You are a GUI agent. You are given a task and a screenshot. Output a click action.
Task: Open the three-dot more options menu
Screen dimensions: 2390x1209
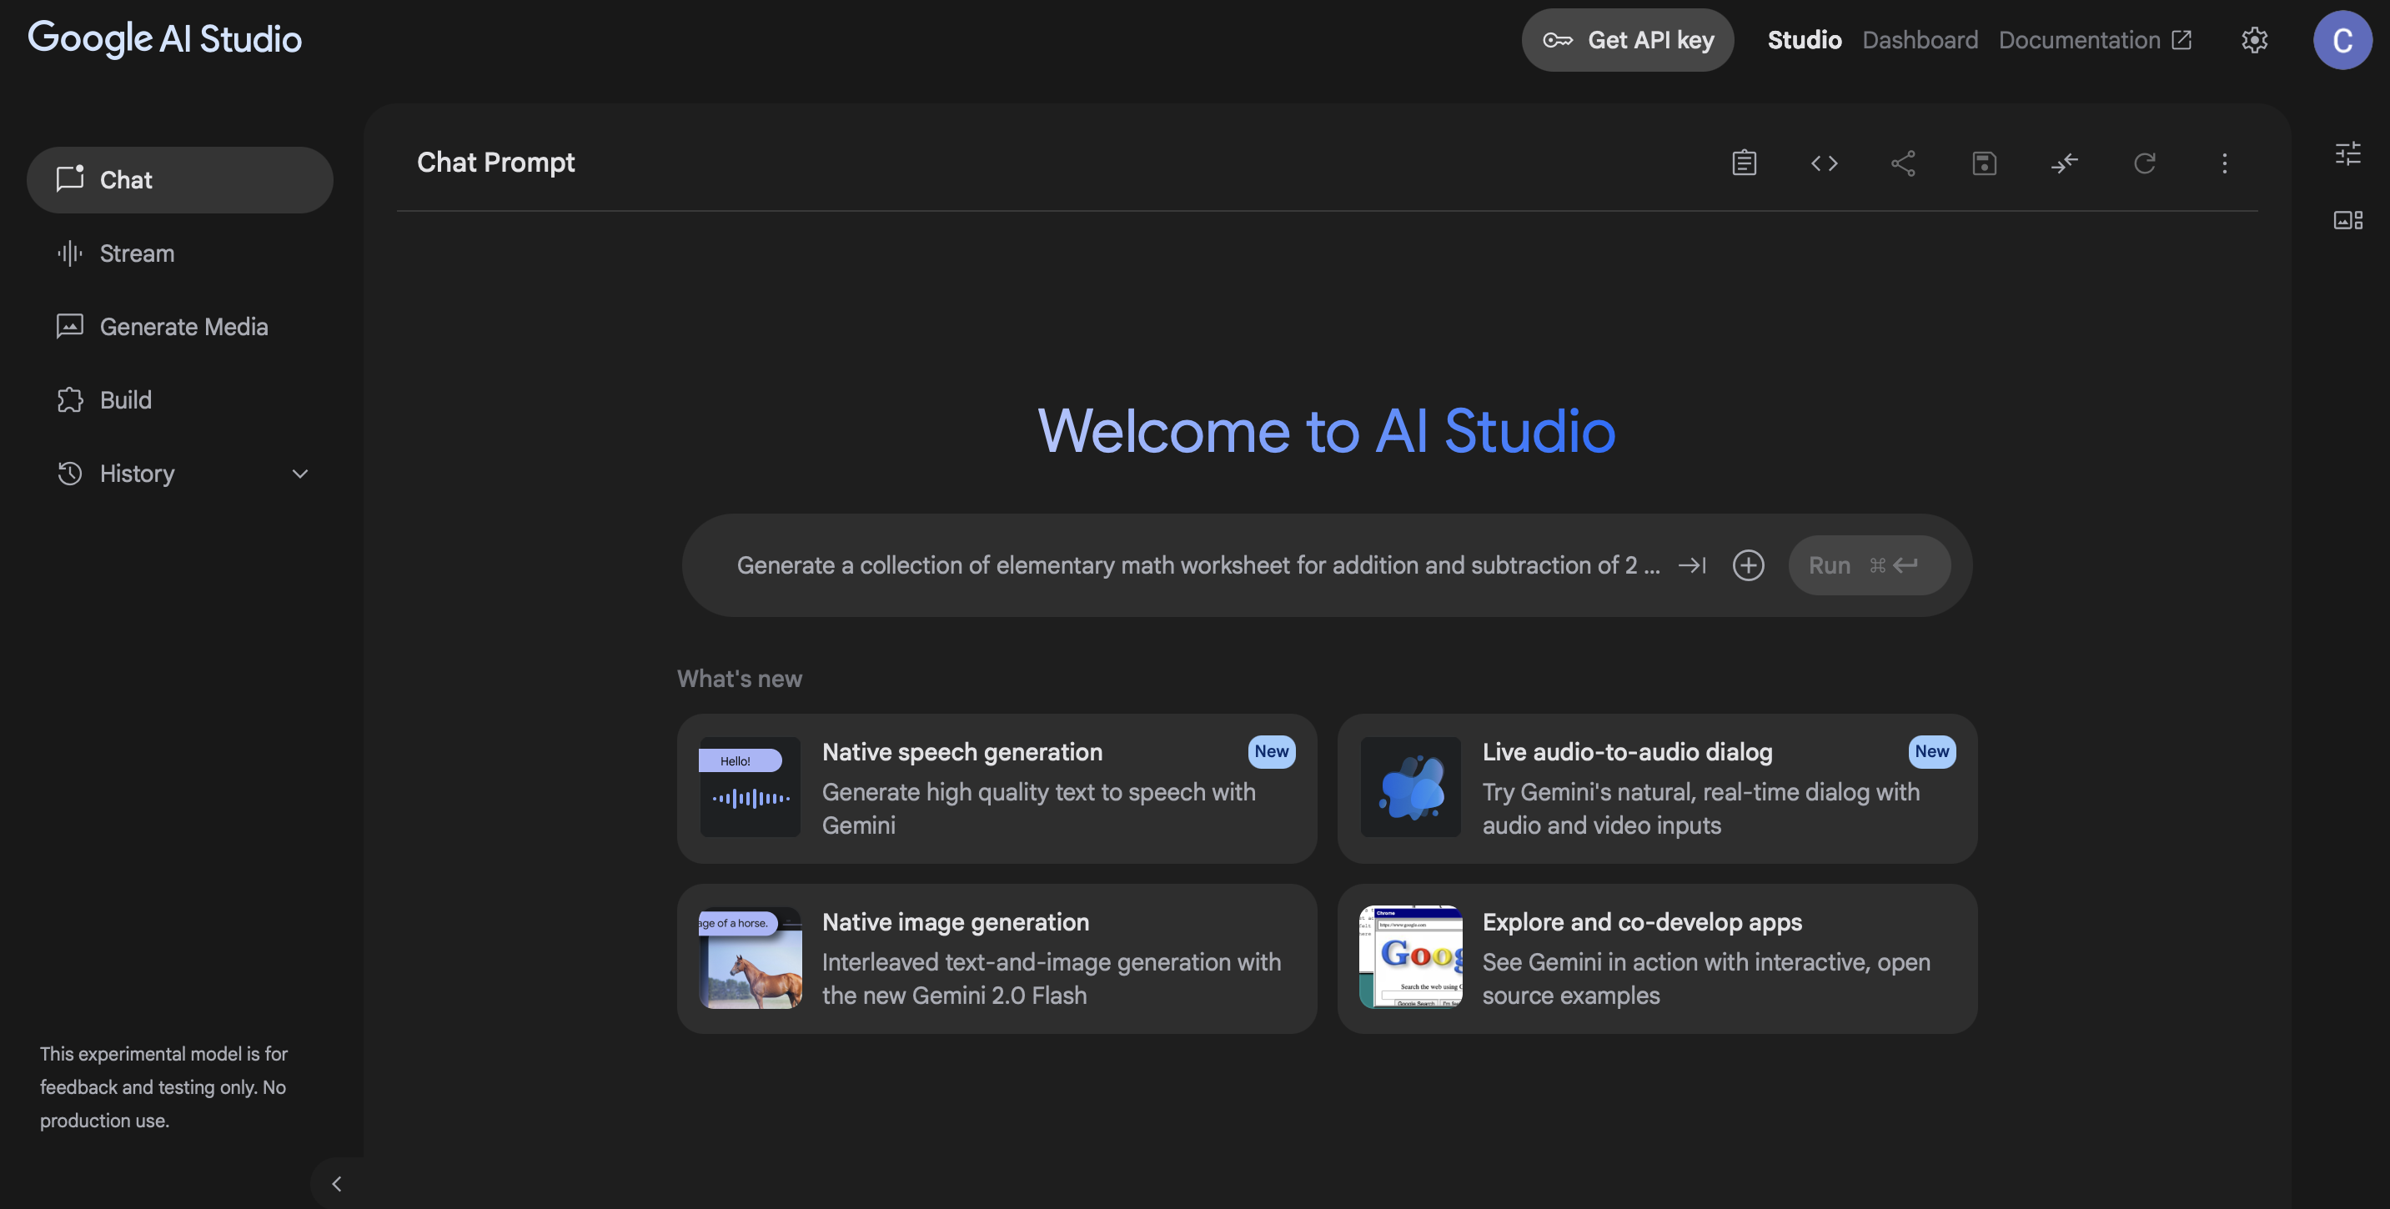click(2224, 163)
